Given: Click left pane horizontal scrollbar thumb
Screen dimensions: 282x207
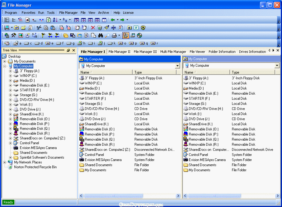Looking at the screenshot, I should [x=113, y=196].
